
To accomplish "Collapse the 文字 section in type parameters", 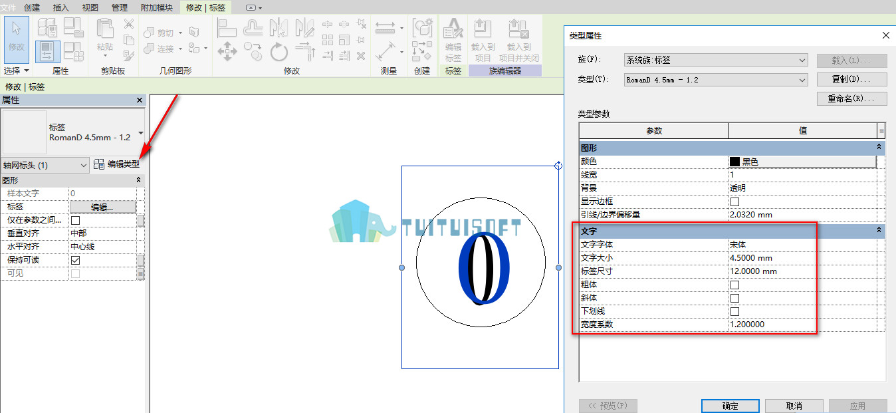I will (x=879, y=230).
